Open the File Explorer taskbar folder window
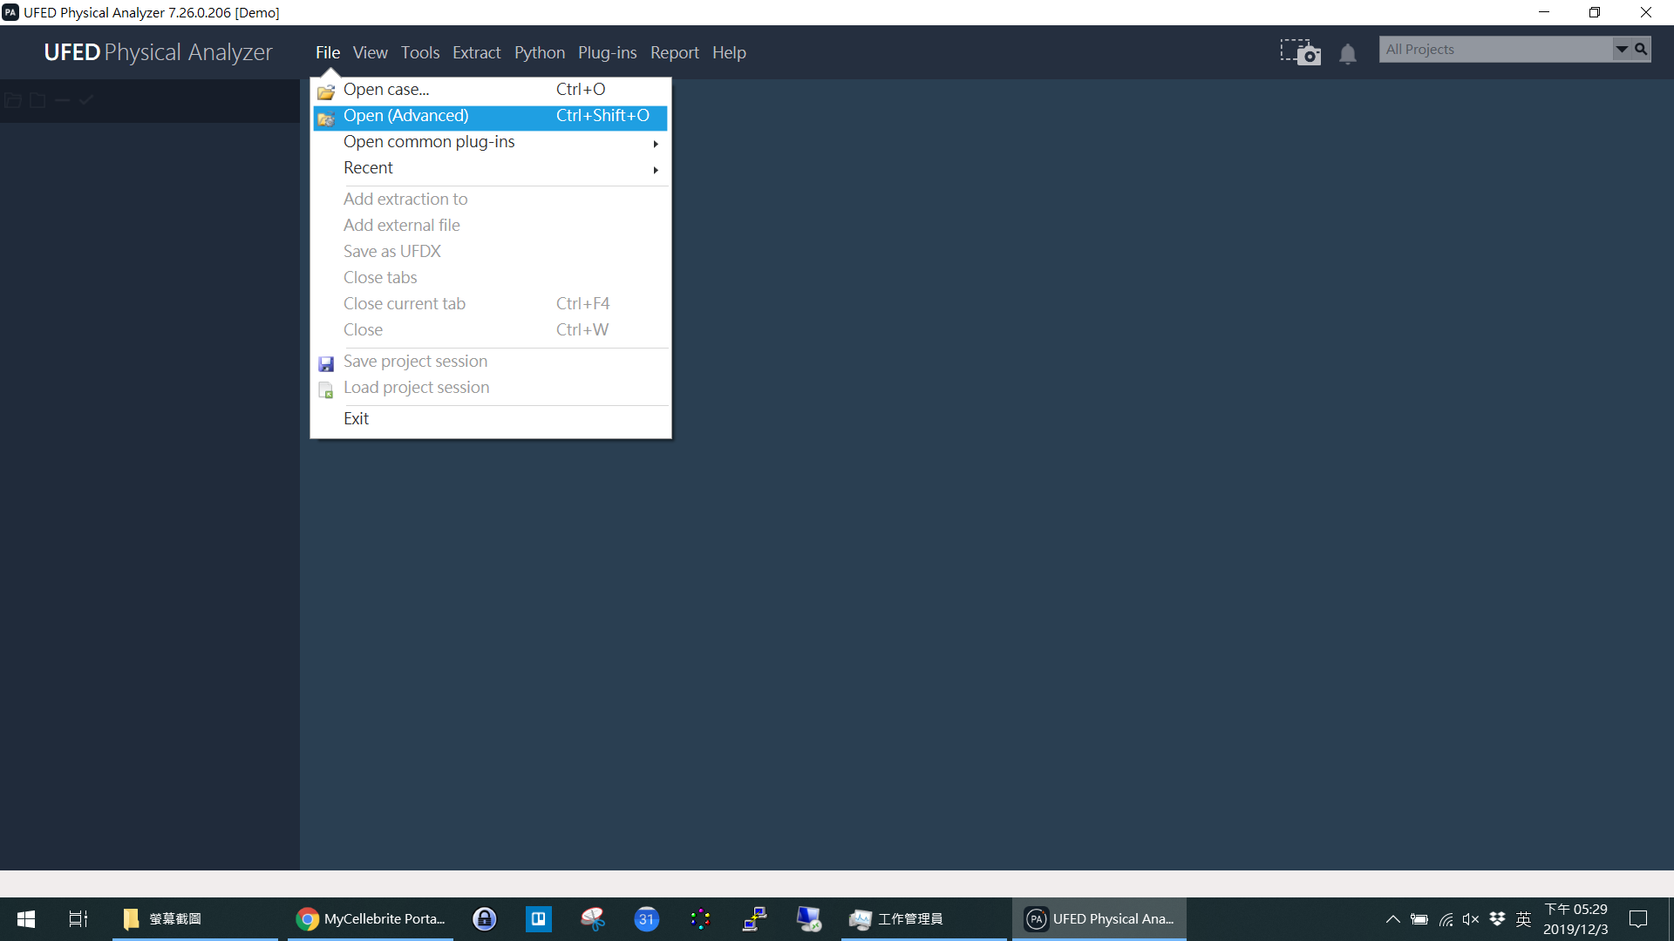1674x941 pixels. click(194, 919)
